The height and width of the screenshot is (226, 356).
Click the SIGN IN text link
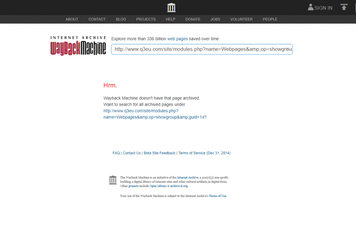[x=323, y=8]
